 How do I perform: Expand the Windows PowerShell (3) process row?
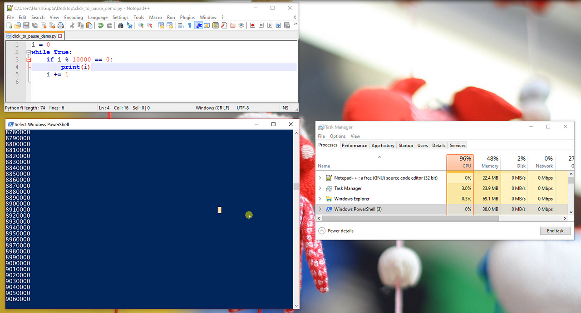click(x=320, y=209)
